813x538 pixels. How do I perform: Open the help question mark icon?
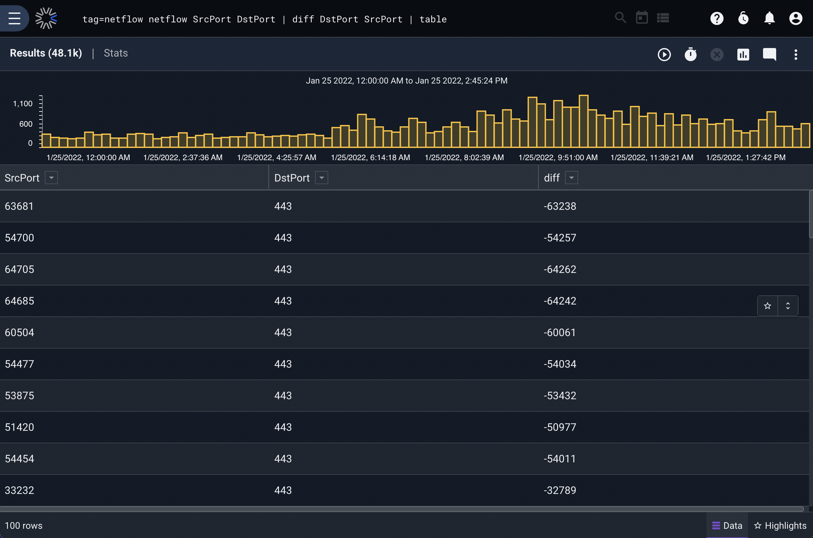[x=717, y=18]
